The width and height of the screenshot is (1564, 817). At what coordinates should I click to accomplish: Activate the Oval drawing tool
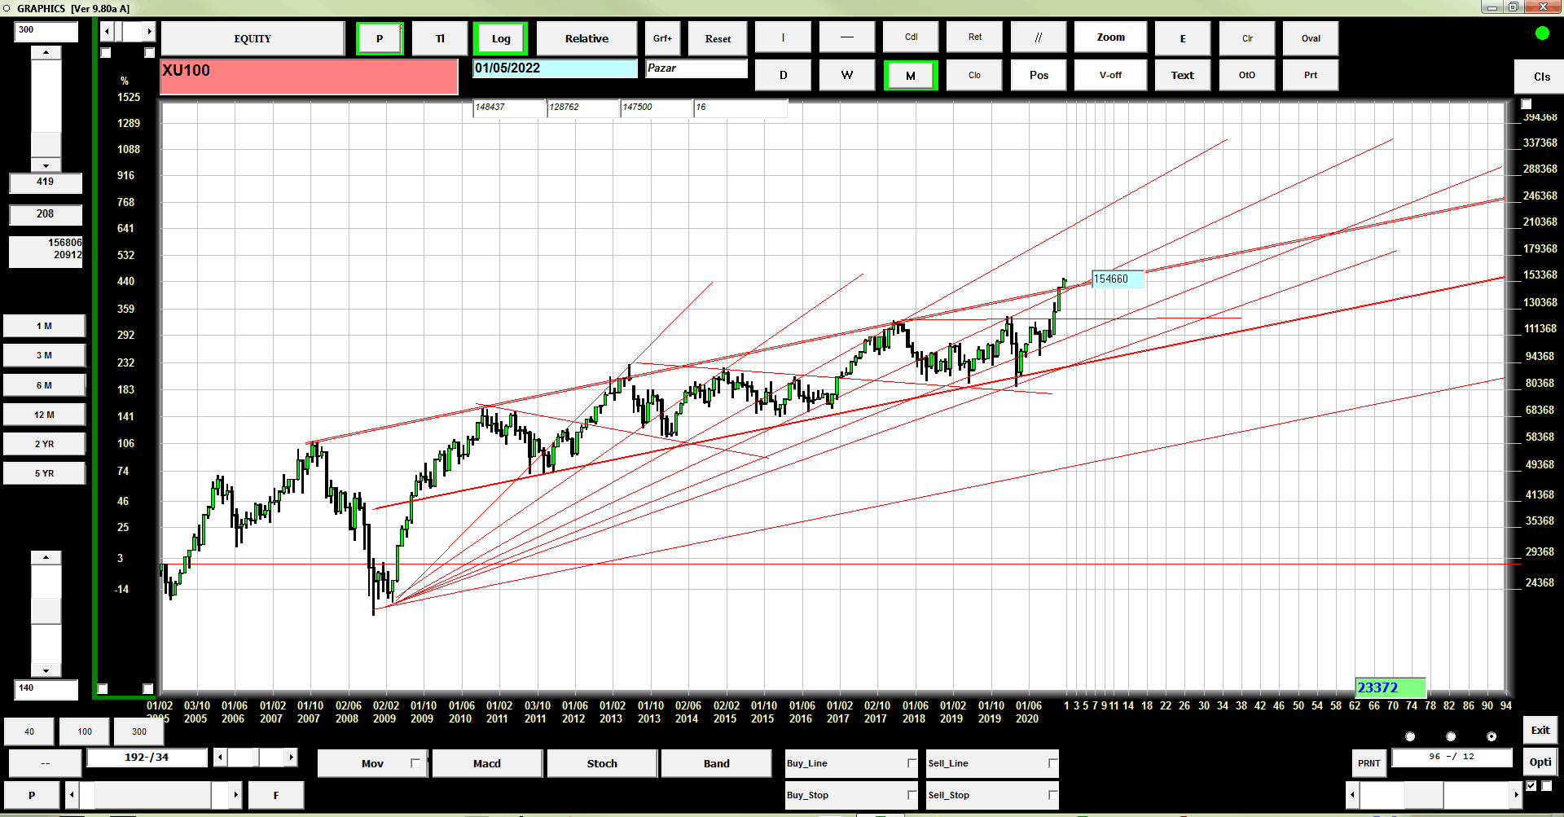click(1311, 38)
